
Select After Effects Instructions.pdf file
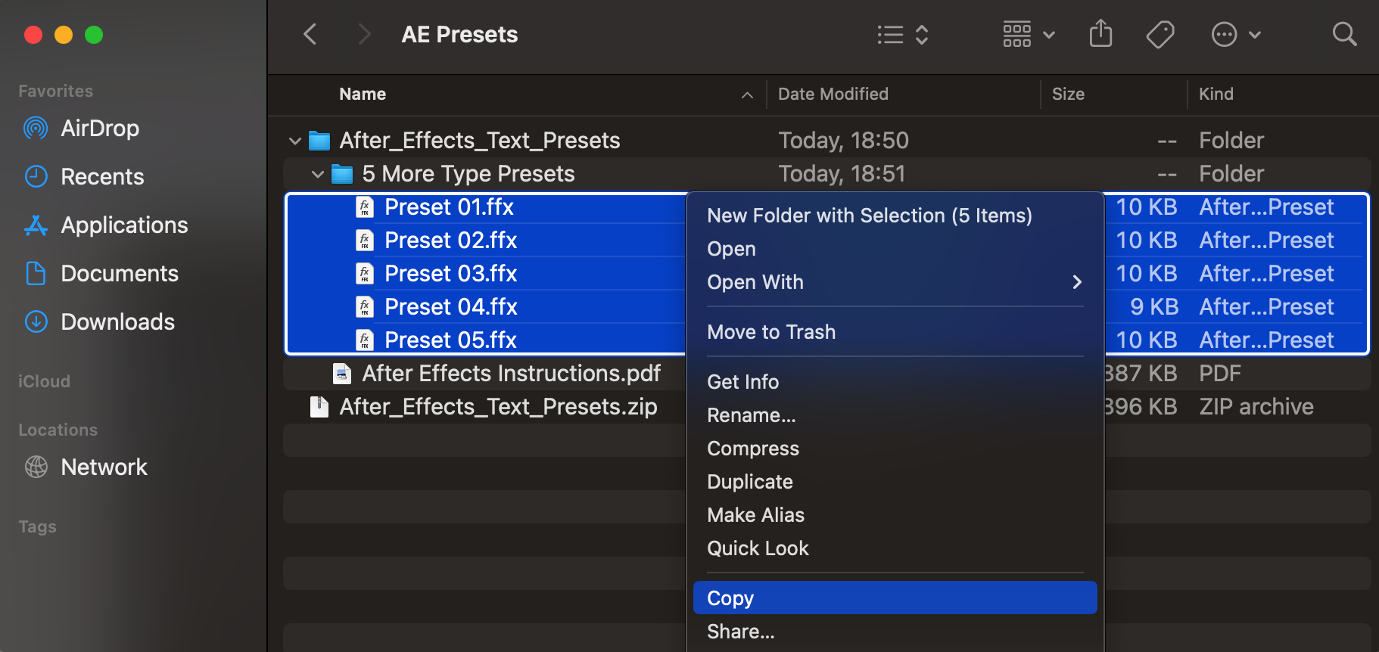511,374
